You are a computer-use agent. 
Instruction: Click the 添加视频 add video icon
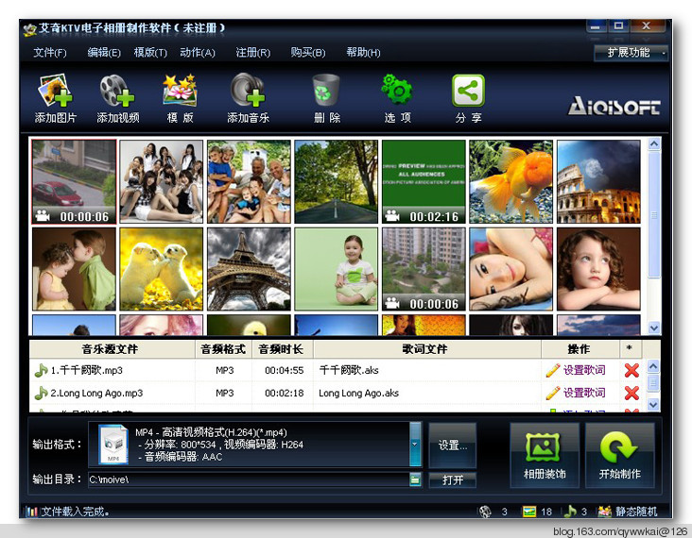pos(117,91)
